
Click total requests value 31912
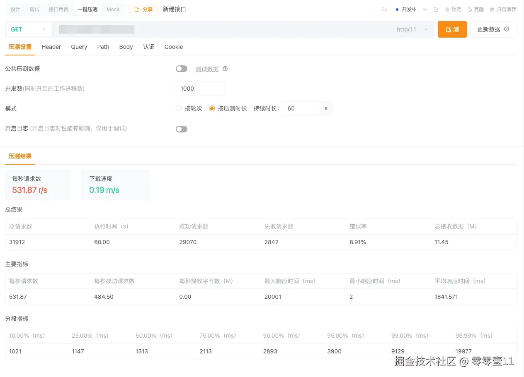(x=17, y=242)
